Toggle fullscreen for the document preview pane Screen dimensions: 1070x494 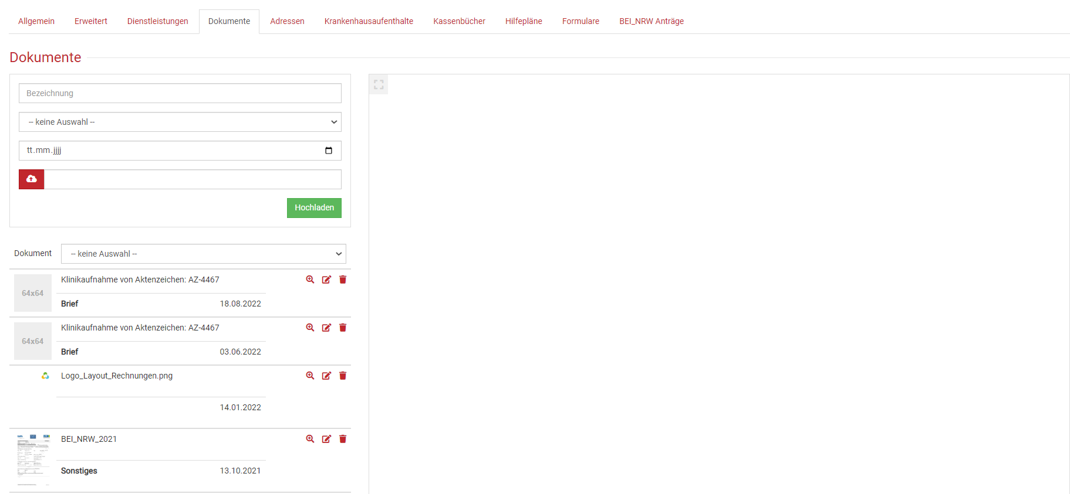click(x=379, y=84)
